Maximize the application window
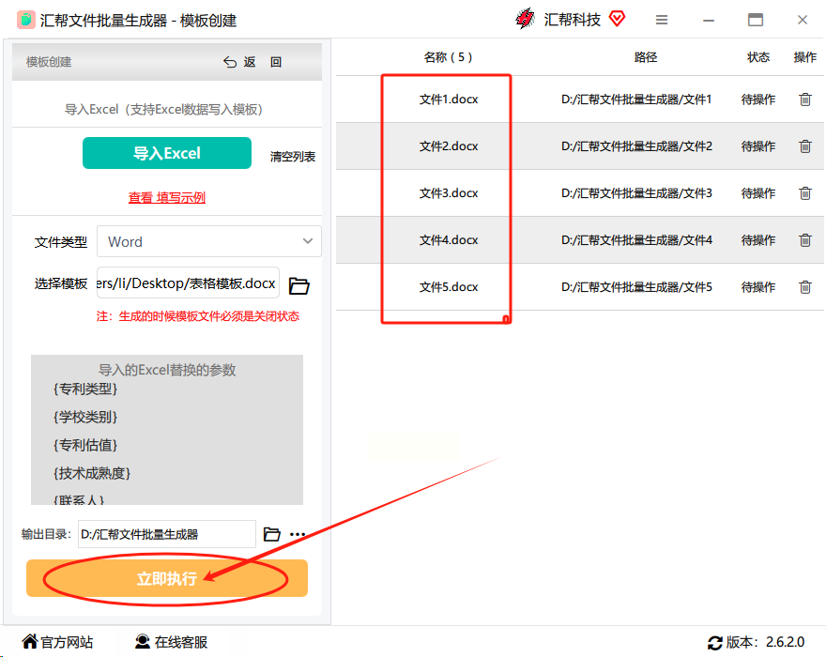 point(756,20)
